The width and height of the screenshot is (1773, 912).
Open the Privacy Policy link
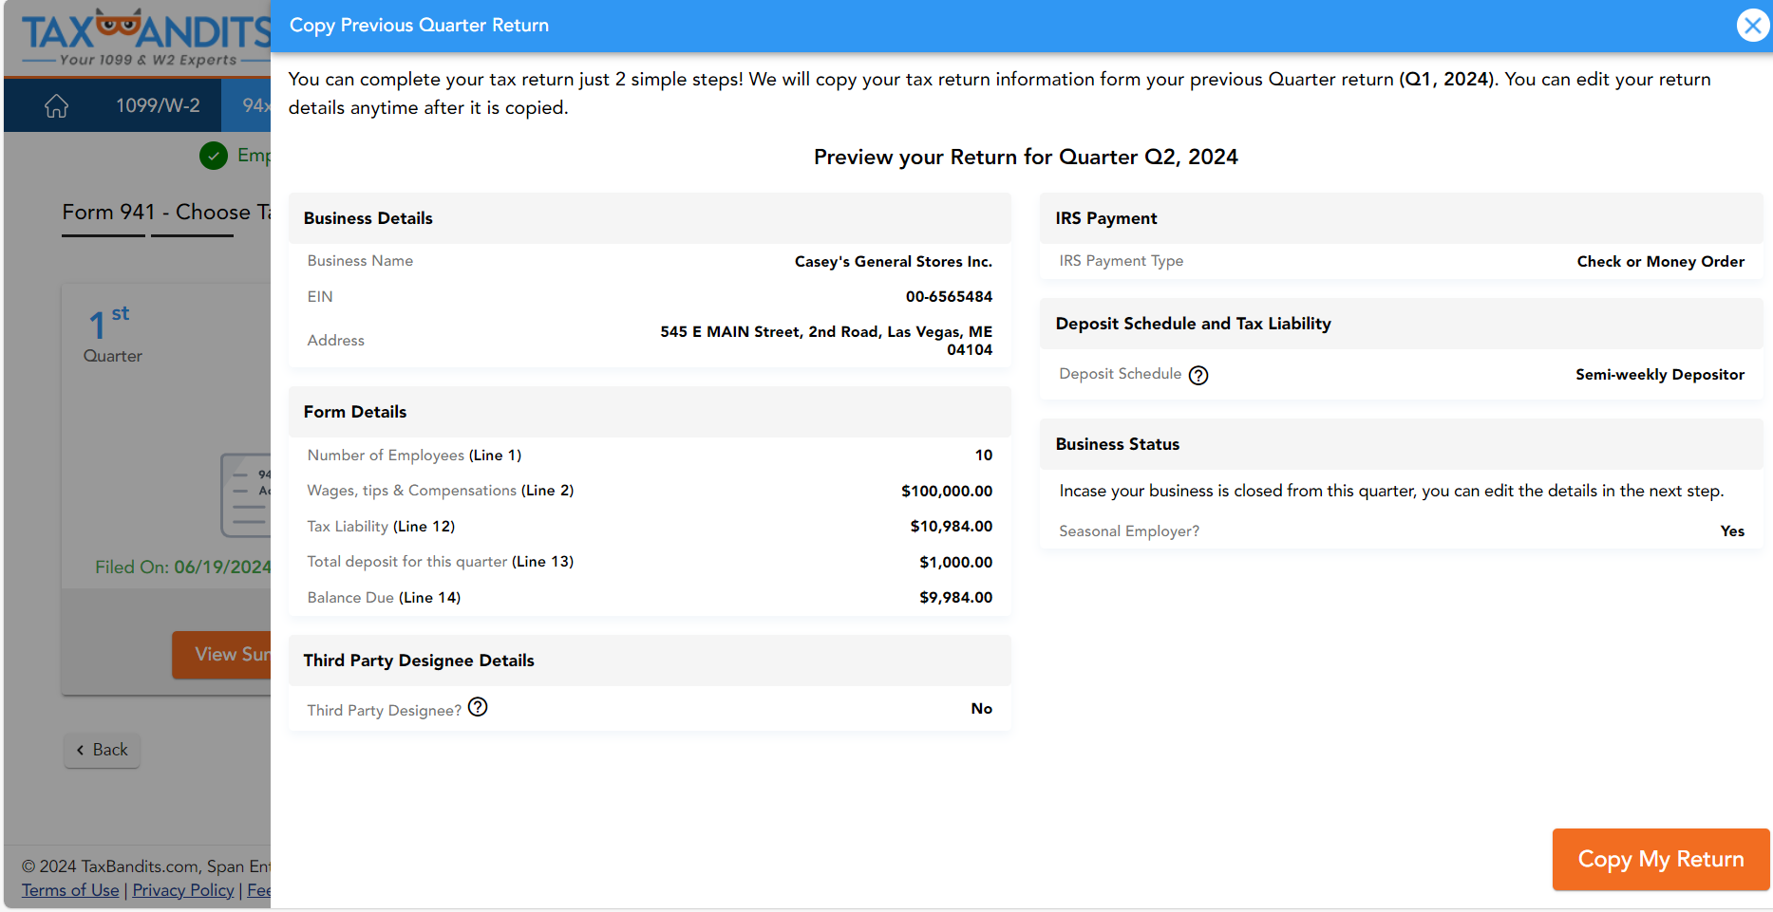click(183, 890)
